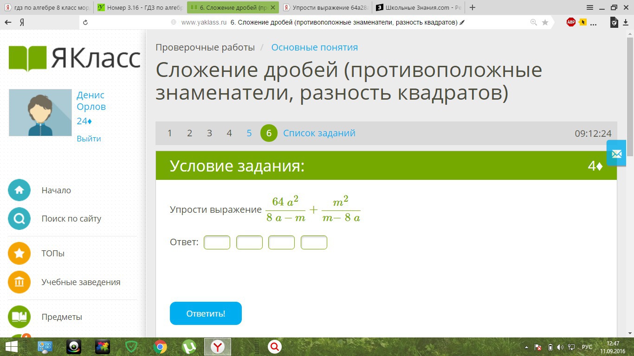Image resolution: width=634 pixels, height=356 pixels.
Task: Go to task number 5
Action: tap(249, 133)
